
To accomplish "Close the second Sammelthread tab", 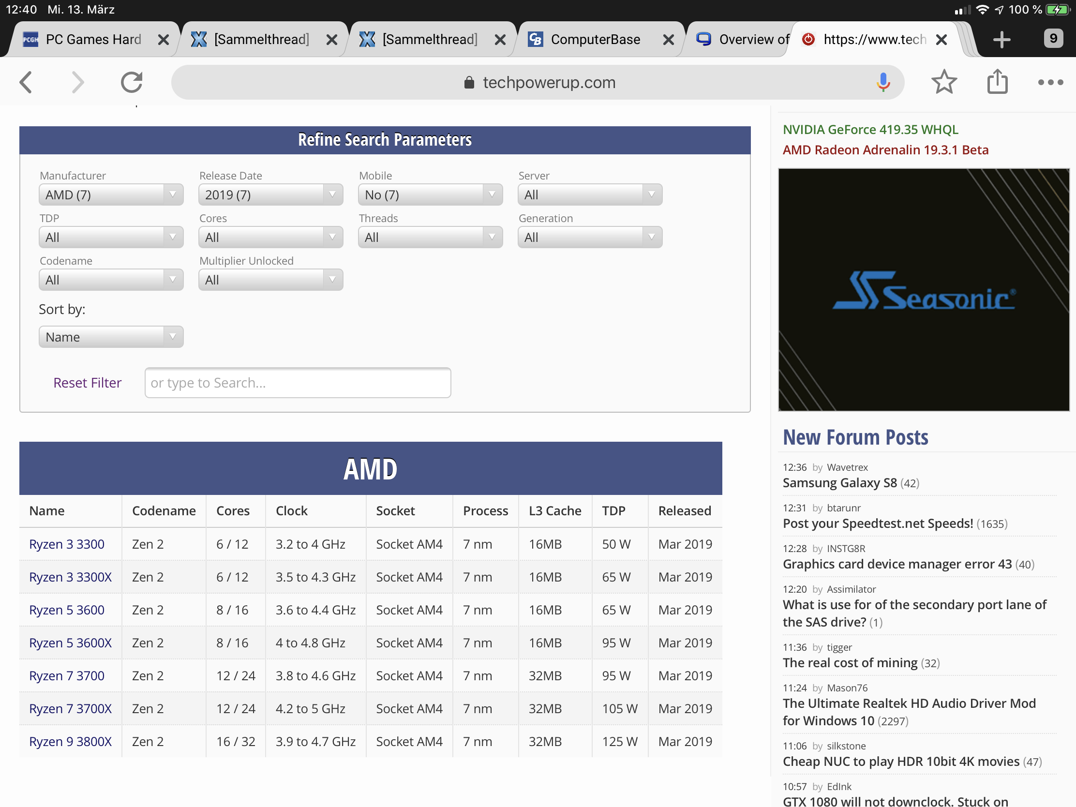I will tap(500, 40).
